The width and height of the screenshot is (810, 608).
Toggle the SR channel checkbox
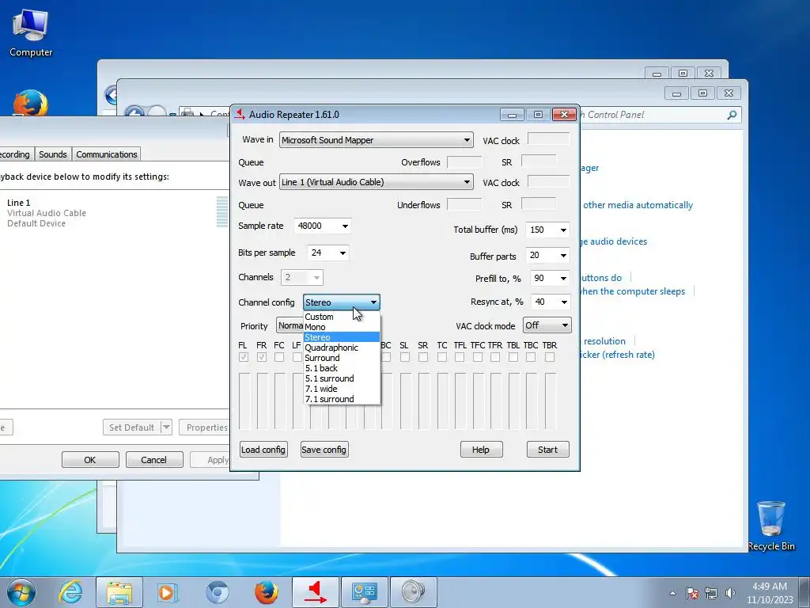coord(423,357)
